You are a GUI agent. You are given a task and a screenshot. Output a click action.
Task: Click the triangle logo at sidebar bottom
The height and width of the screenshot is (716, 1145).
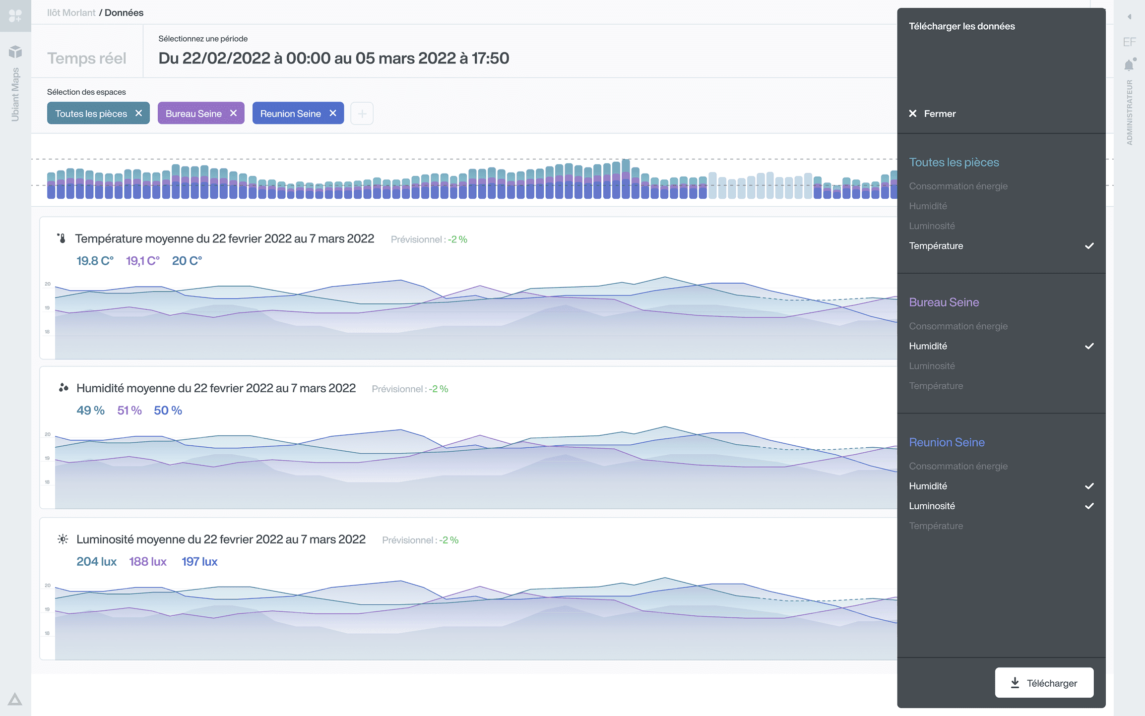tap(15, 699)
